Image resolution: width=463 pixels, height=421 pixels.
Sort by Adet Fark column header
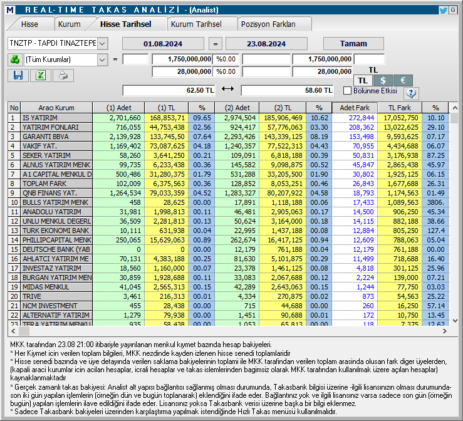[x=355, y=108]
